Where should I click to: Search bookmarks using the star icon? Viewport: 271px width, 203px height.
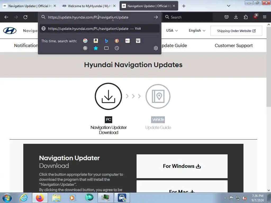point(96,48)
